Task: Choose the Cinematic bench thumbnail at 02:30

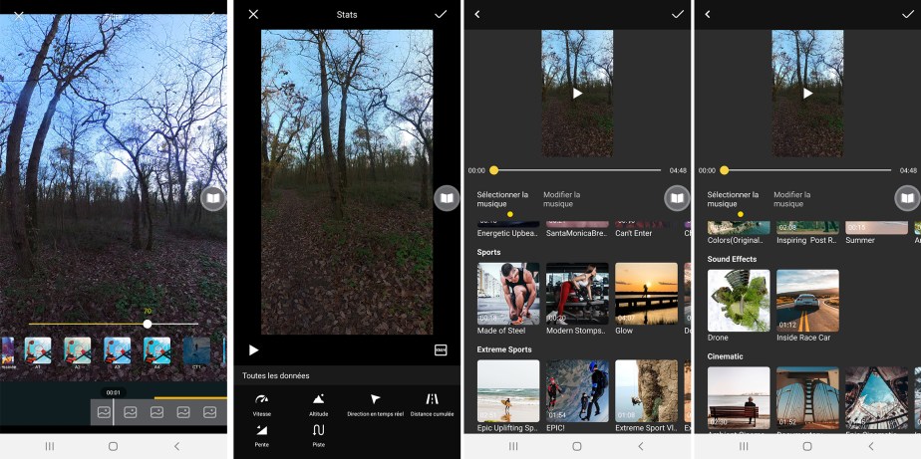Action: [x=739, y=398]
